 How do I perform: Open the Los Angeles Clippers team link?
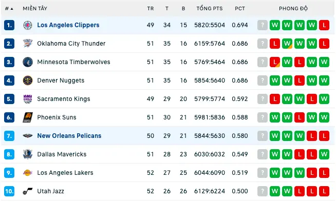click(x=68, y=25)
